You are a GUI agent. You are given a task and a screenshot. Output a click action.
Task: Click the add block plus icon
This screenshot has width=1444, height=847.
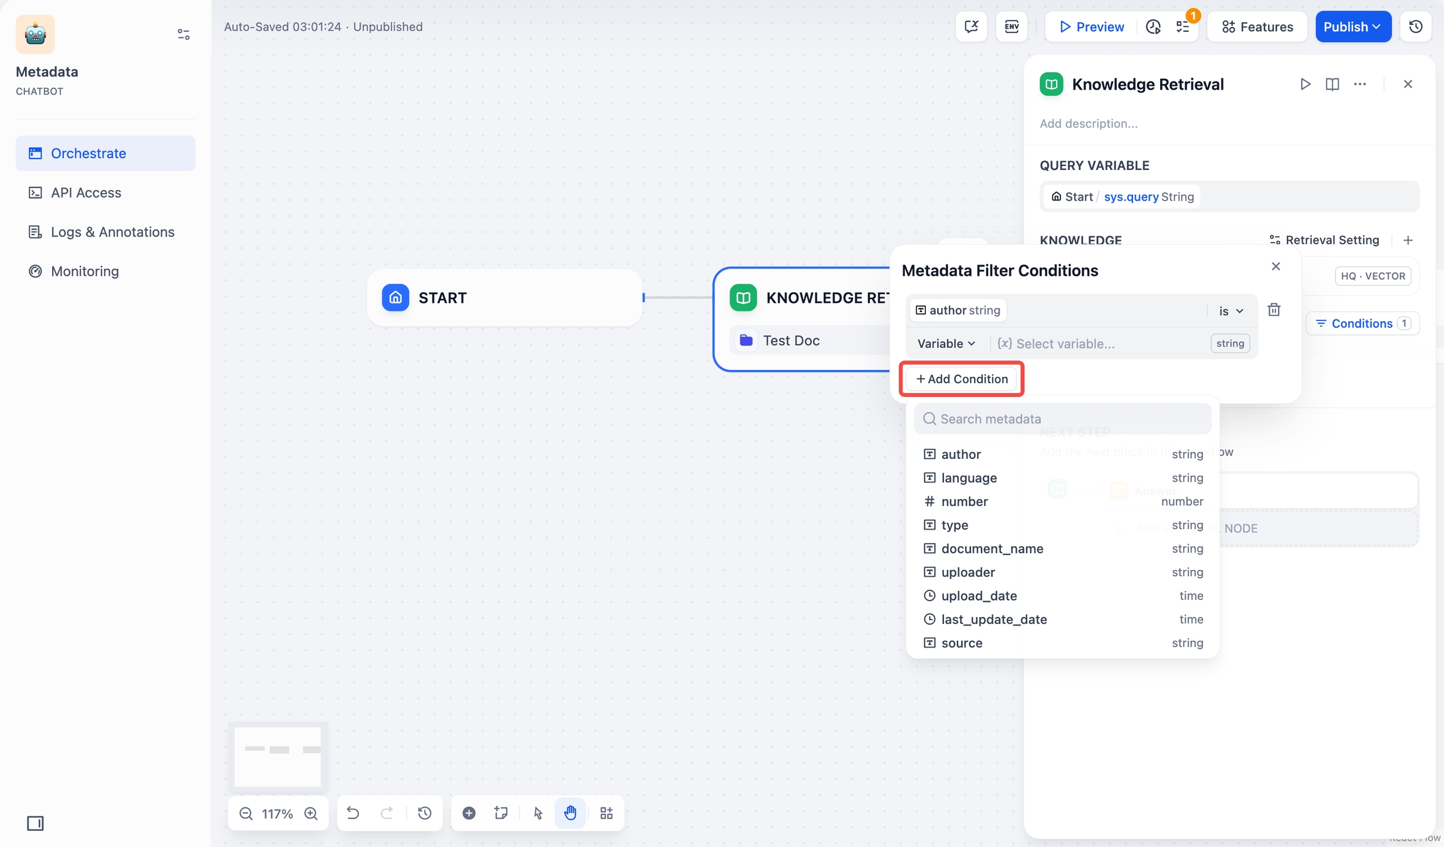[469, 813]
